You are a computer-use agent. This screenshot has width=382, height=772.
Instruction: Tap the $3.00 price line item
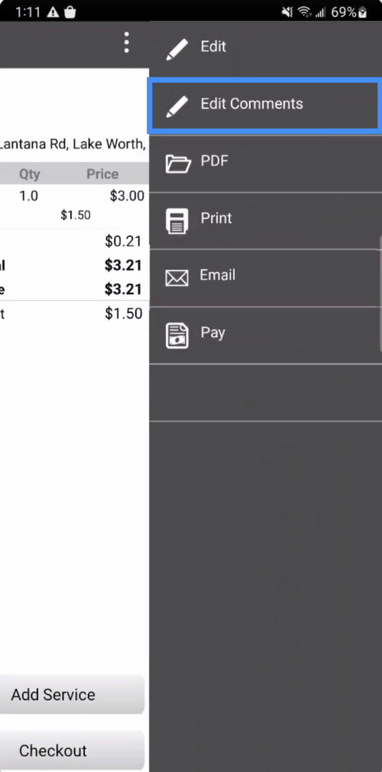coord(127,196)
